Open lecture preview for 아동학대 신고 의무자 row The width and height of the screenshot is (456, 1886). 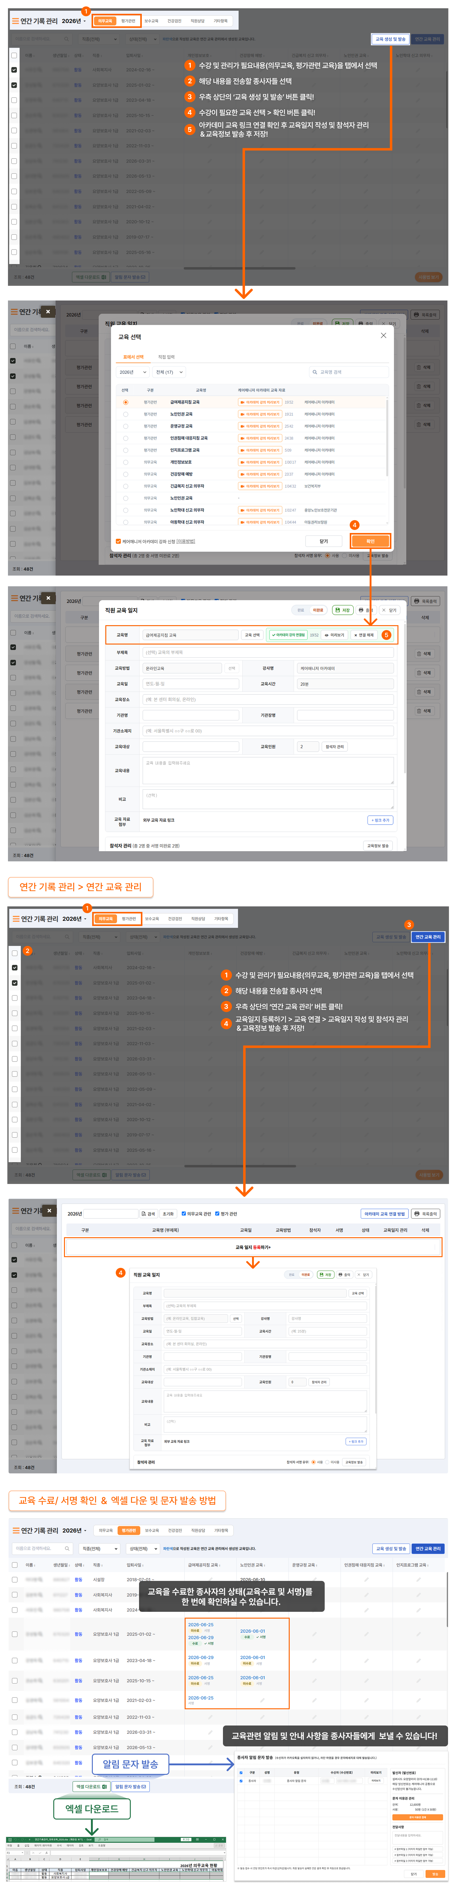coord(260,522)
